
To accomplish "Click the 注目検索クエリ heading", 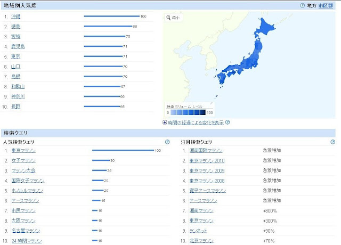I will coord(197,142).
